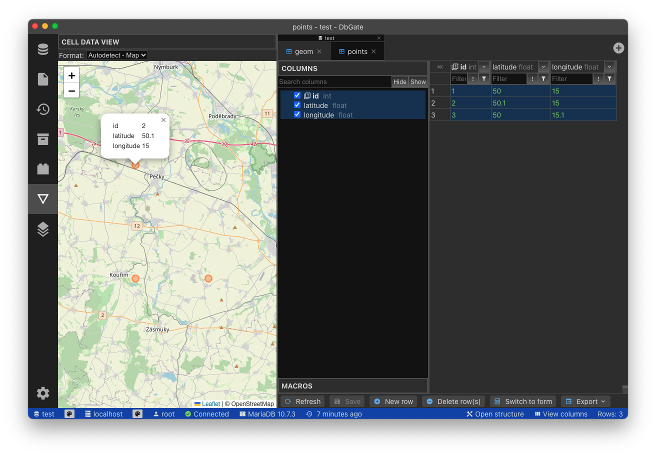656x456 pixels.
Task: Click map marker near Kouřim
Action: tap(135, 278)
